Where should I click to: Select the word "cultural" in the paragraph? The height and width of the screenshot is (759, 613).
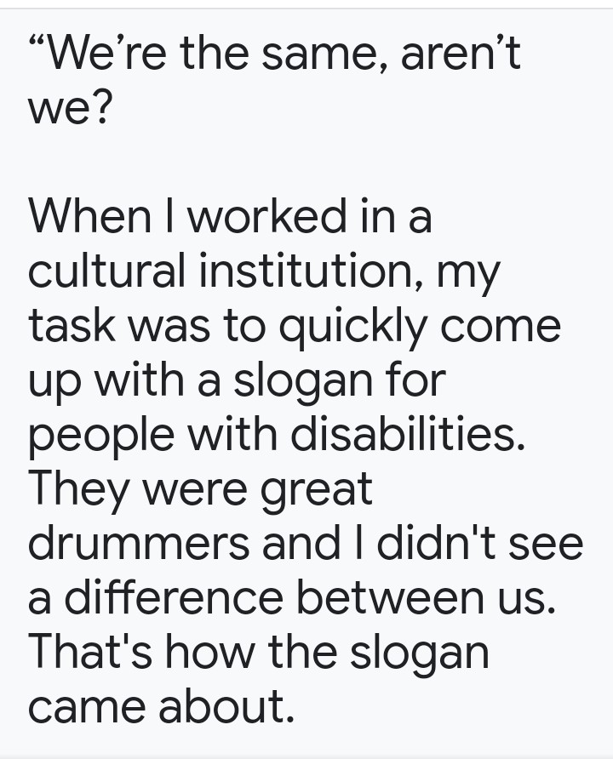[107, 270]
